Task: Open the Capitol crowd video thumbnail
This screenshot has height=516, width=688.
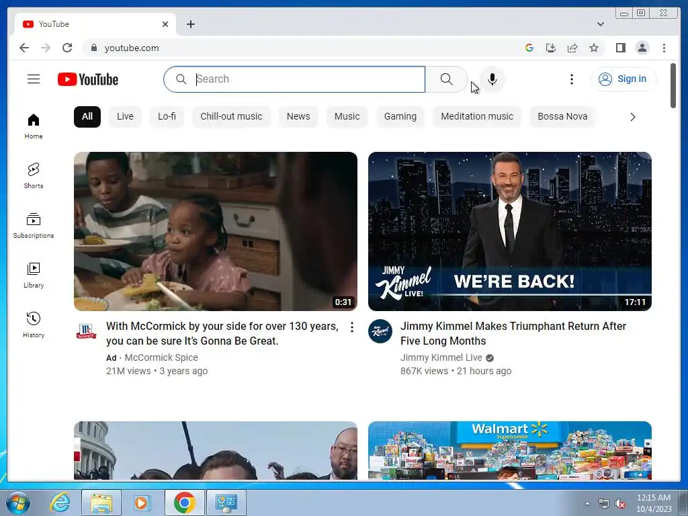Action: (x=216, y=450)
